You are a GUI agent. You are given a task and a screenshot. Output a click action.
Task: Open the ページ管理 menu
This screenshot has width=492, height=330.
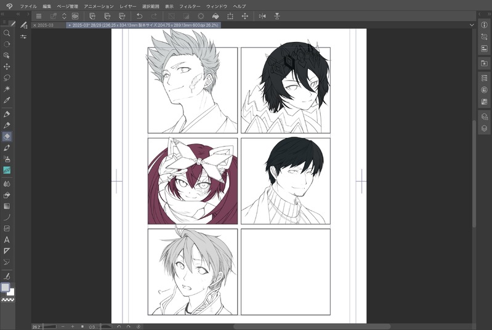68,6
